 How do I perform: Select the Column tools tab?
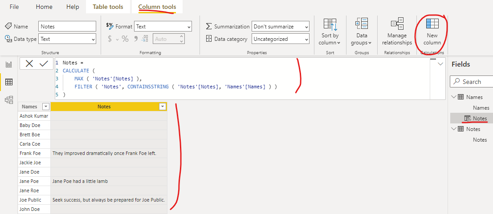[157, 7]
